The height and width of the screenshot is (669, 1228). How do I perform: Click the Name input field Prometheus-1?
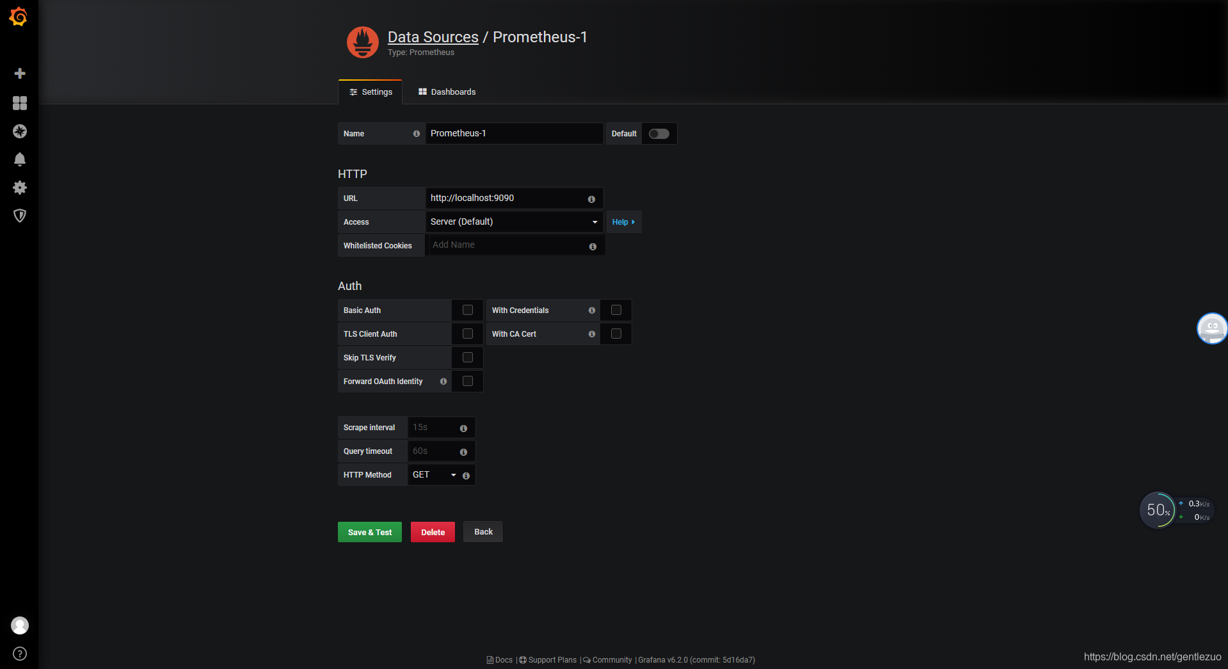click(514, 133)
